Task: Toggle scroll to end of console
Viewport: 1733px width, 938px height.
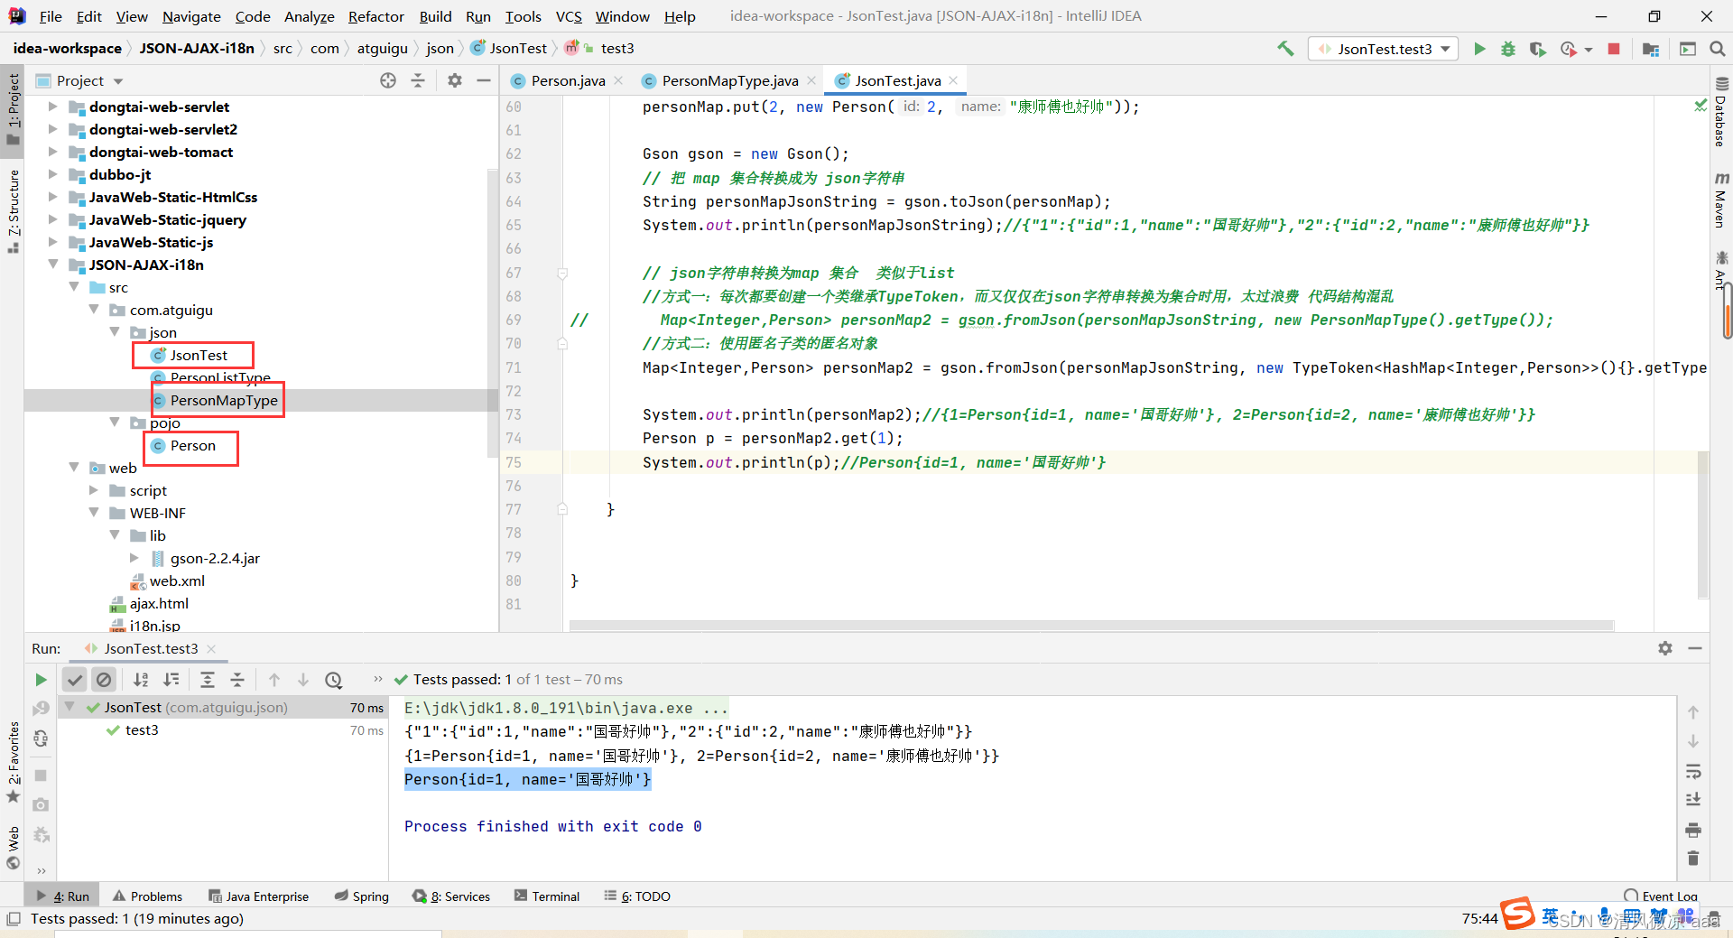Action: 1693,800
